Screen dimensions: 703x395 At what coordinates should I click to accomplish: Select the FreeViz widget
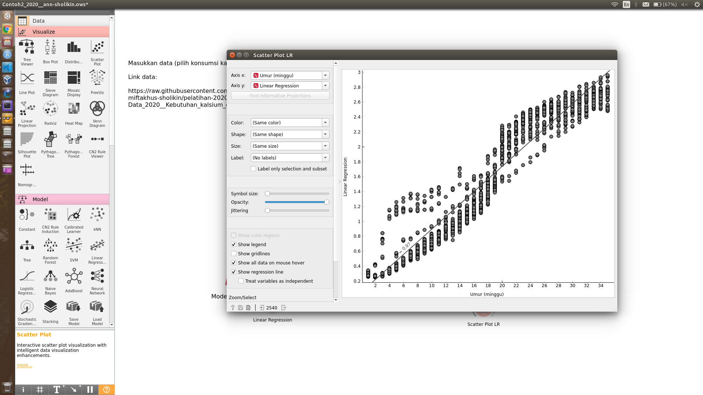[x=97, y=83]
